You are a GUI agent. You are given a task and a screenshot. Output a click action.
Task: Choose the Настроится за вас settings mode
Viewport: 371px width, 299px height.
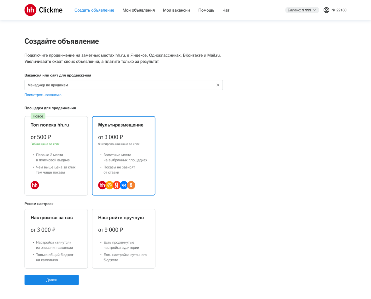56,238
